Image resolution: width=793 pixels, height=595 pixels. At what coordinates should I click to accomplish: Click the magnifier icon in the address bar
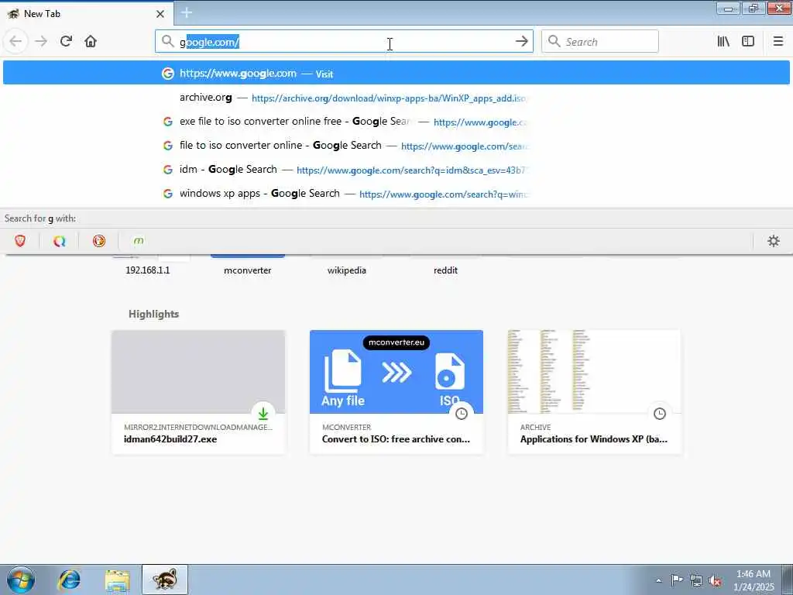coord(167,41)
